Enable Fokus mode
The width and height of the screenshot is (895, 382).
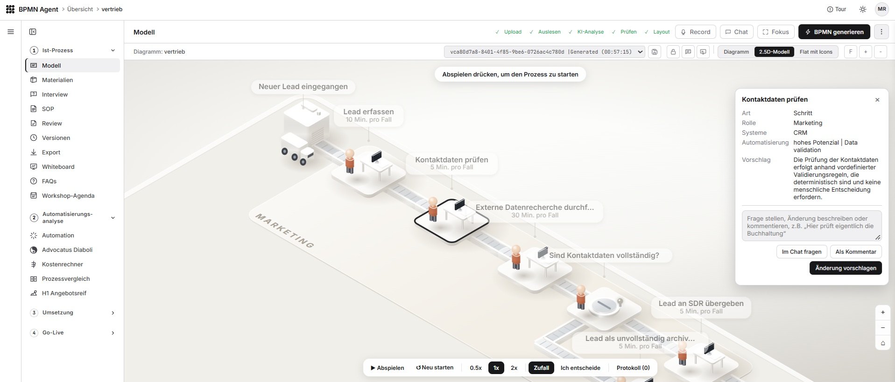[x=776, y=32]
